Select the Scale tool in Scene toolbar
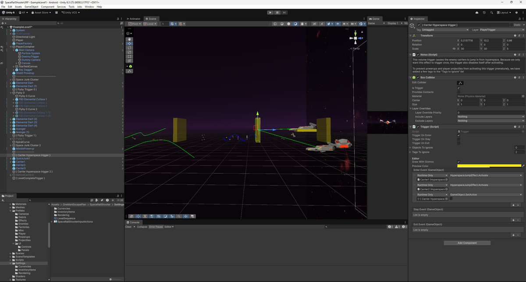 click(x=129, y=53)
